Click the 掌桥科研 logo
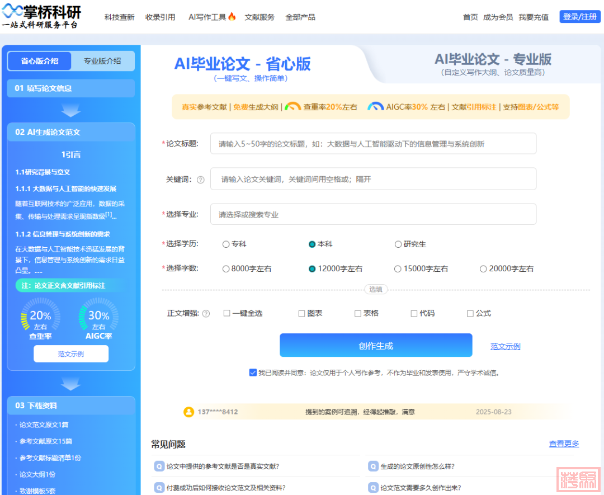This screenshot has width=604, height=495. click(42, 16)
